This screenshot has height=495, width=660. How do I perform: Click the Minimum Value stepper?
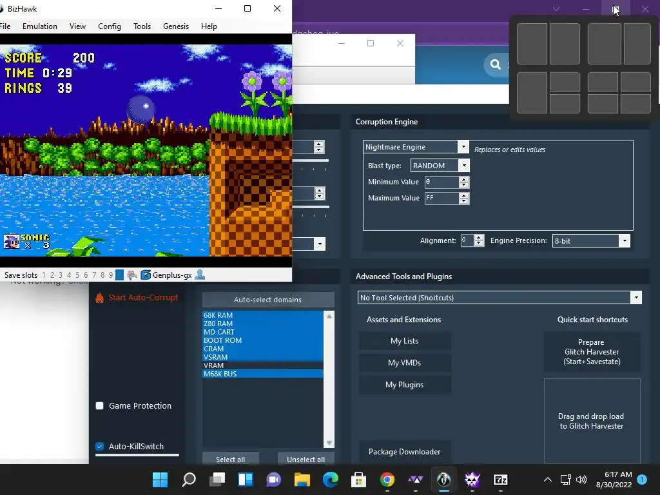coord(464,182)
